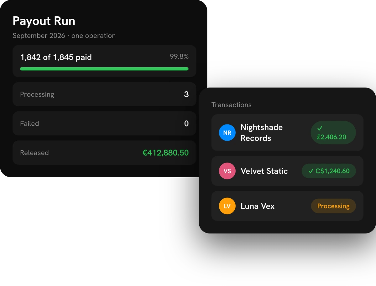Click the LV avatar for Luna Vex
Viewport: 376px width, 286px height.
coord(227,206)
